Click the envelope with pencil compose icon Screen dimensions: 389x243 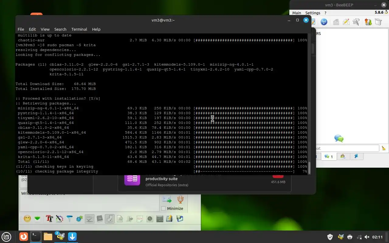click(346, 22)
